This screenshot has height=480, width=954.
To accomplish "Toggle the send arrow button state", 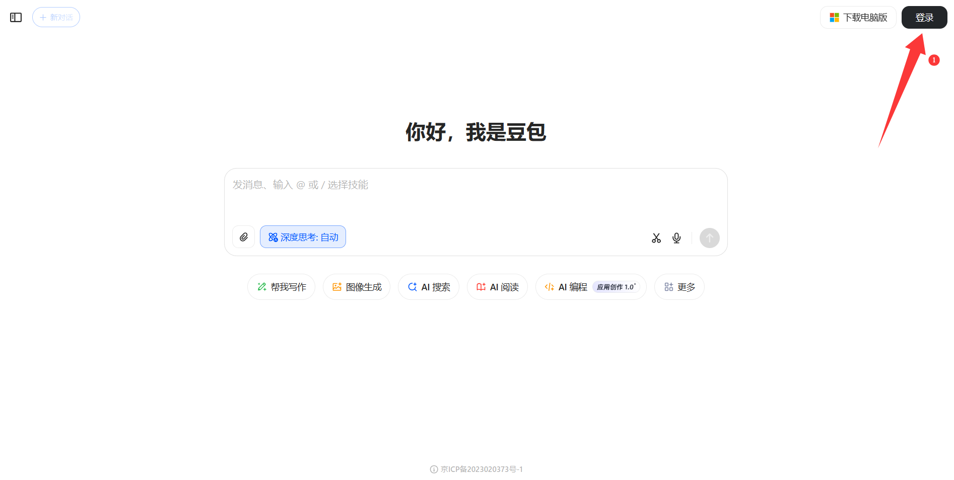I will coord(709,238).
